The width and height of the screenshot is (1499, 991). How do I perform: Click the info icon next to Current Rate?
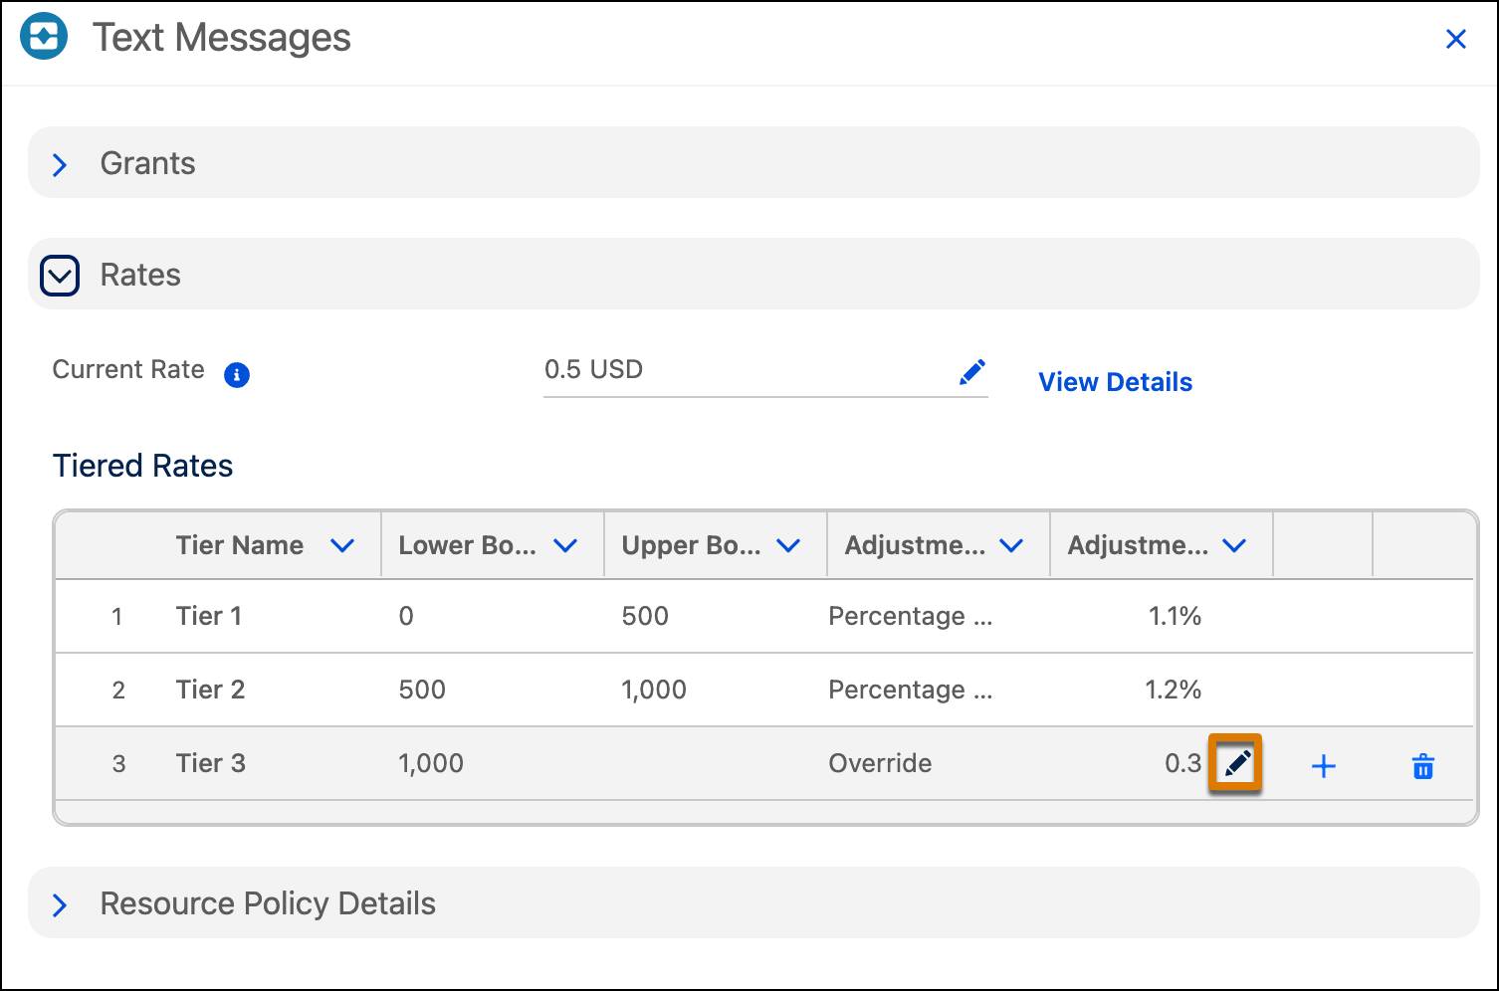237,375
